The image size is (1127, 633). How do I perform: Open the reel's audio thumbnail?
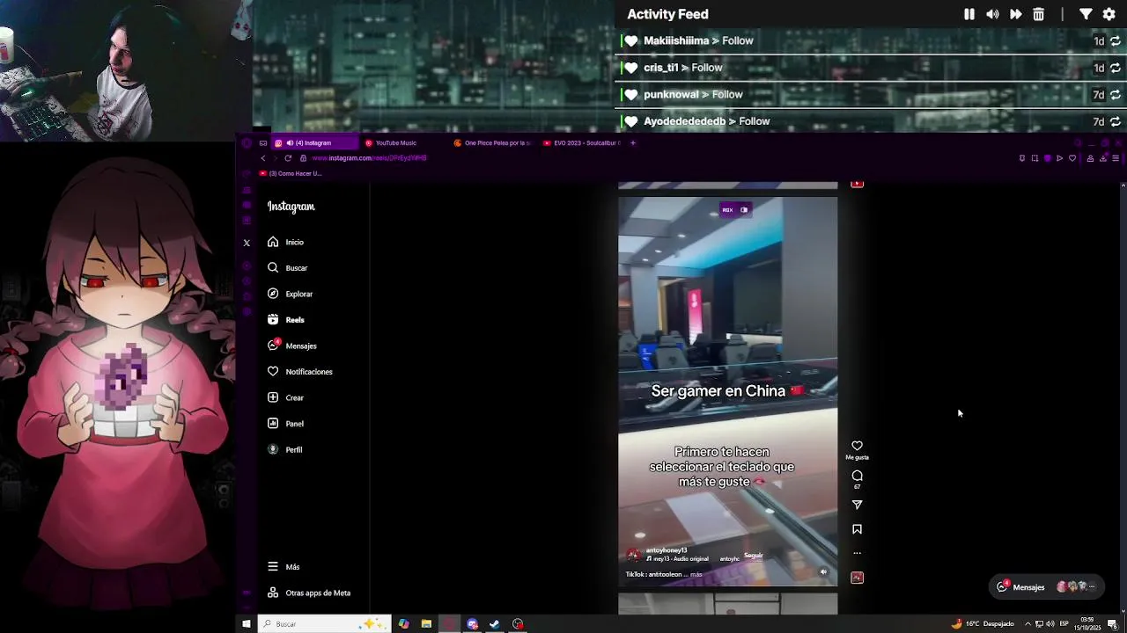[857, 578]
